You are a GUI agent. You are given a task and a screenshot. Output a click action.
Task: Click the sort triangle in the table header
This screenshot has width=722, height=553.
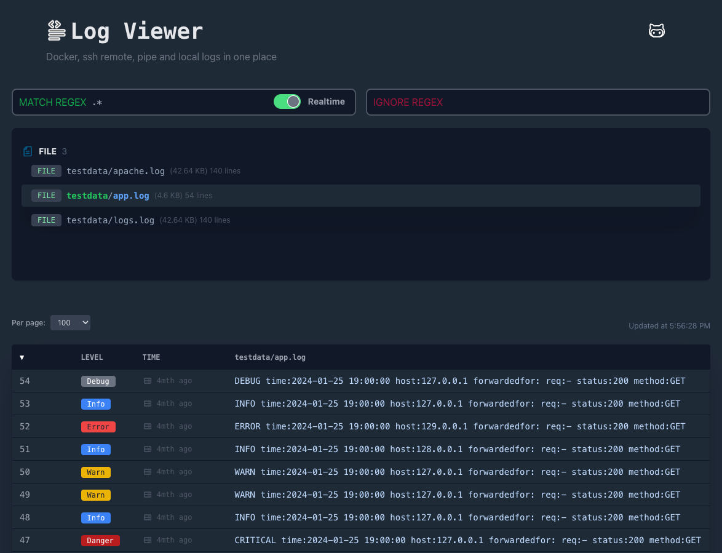click(22, 357)
